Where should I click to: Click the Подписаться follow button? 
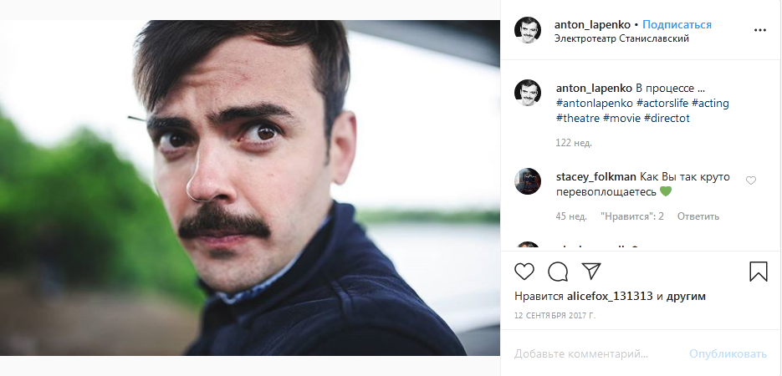[677, 24]
